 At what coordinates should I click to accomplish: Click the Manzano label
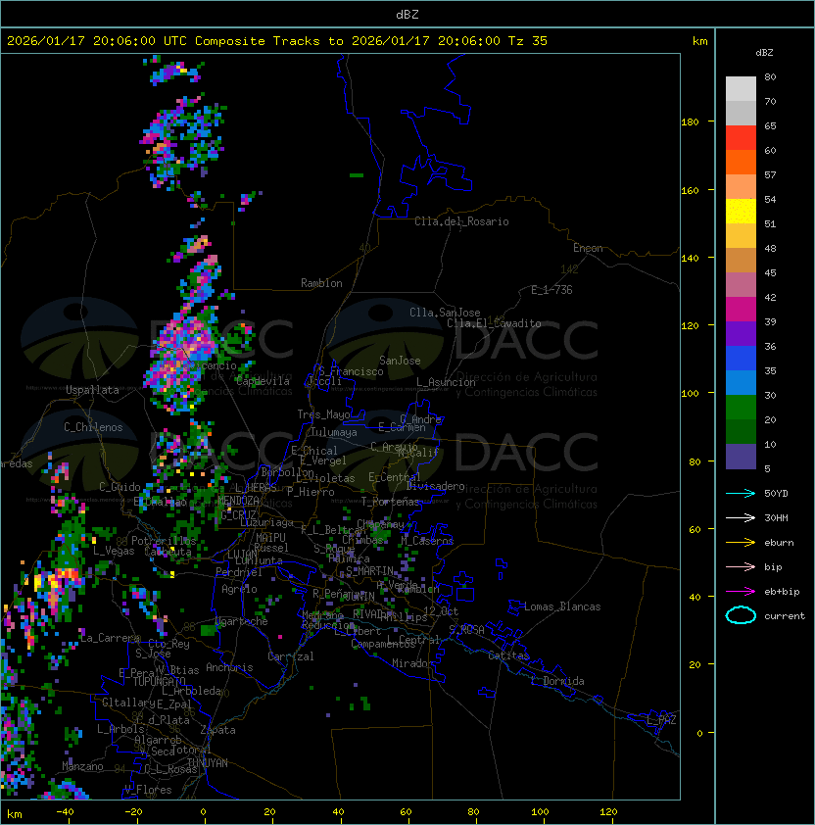point(82,766)
